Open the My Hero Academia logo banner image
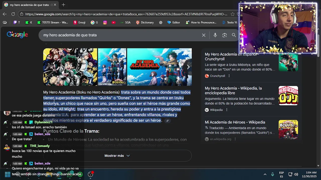The image size is (321, 180). [x=159, y=67]
